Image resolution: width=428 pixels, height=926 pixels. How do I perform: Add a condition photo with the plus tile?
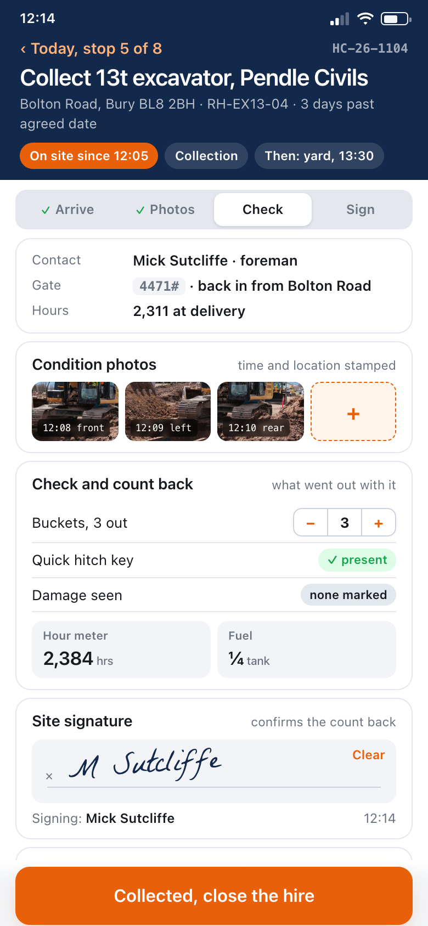click(353, 411)
